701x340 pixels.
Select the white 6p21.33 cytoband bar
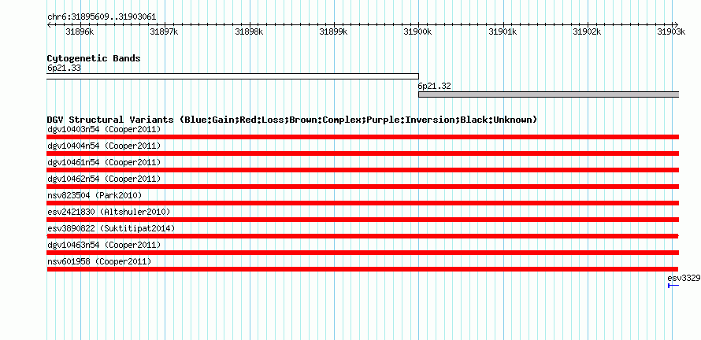click(x=232, y=76)
